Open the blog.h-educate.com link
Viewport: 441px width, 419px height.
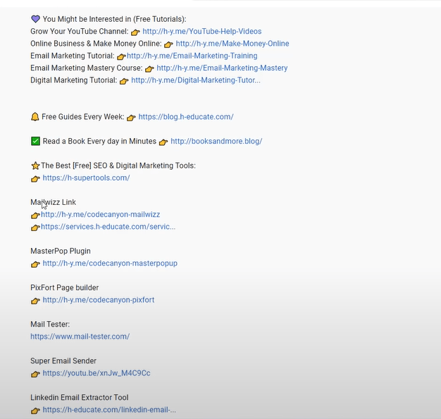coord(186,117)
